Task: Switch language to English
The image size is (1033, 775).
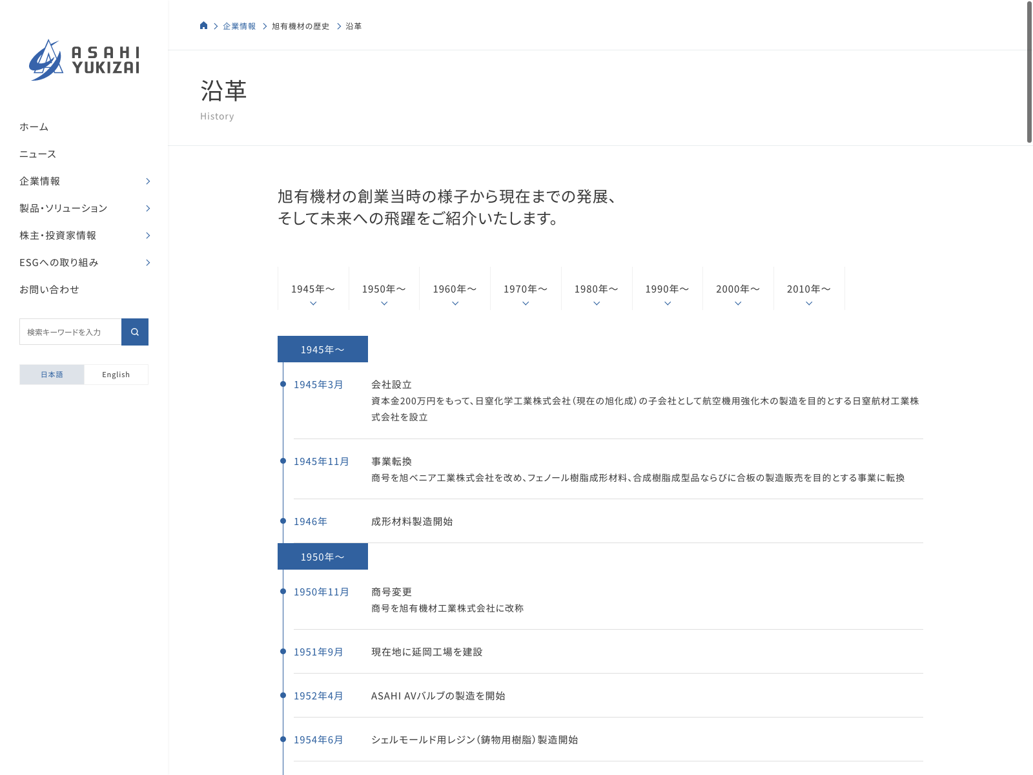Action: pyautogui.click(x=116, y=375)
